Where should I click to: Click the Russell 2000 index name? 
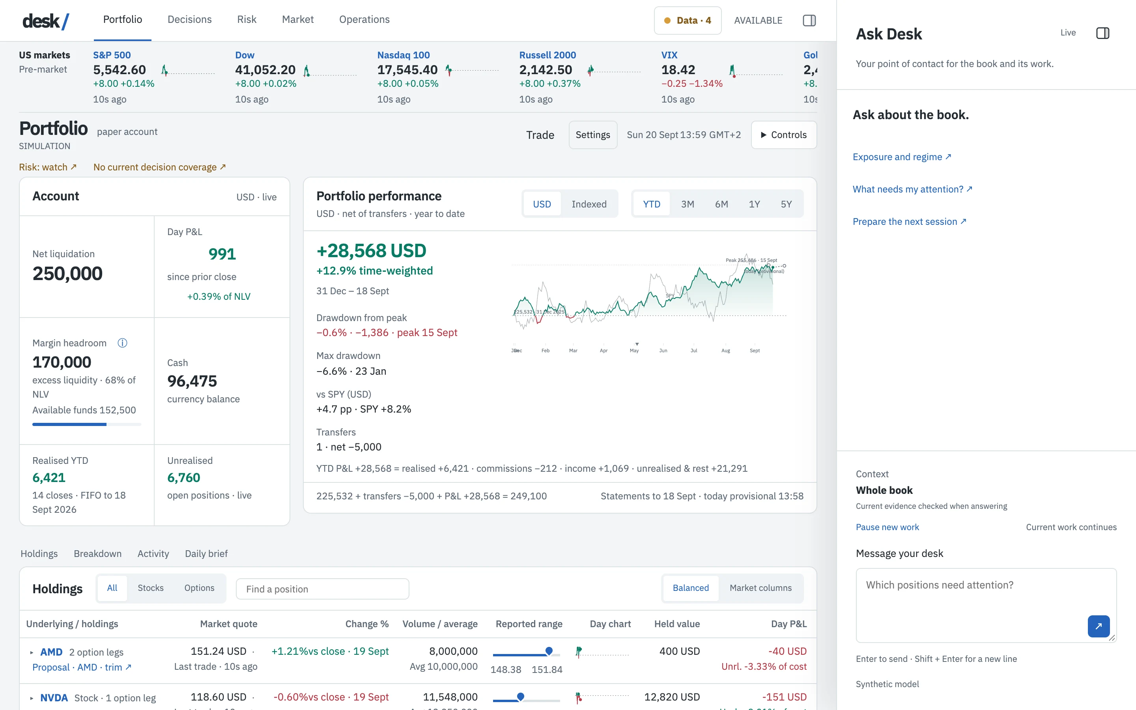[547, 54]
